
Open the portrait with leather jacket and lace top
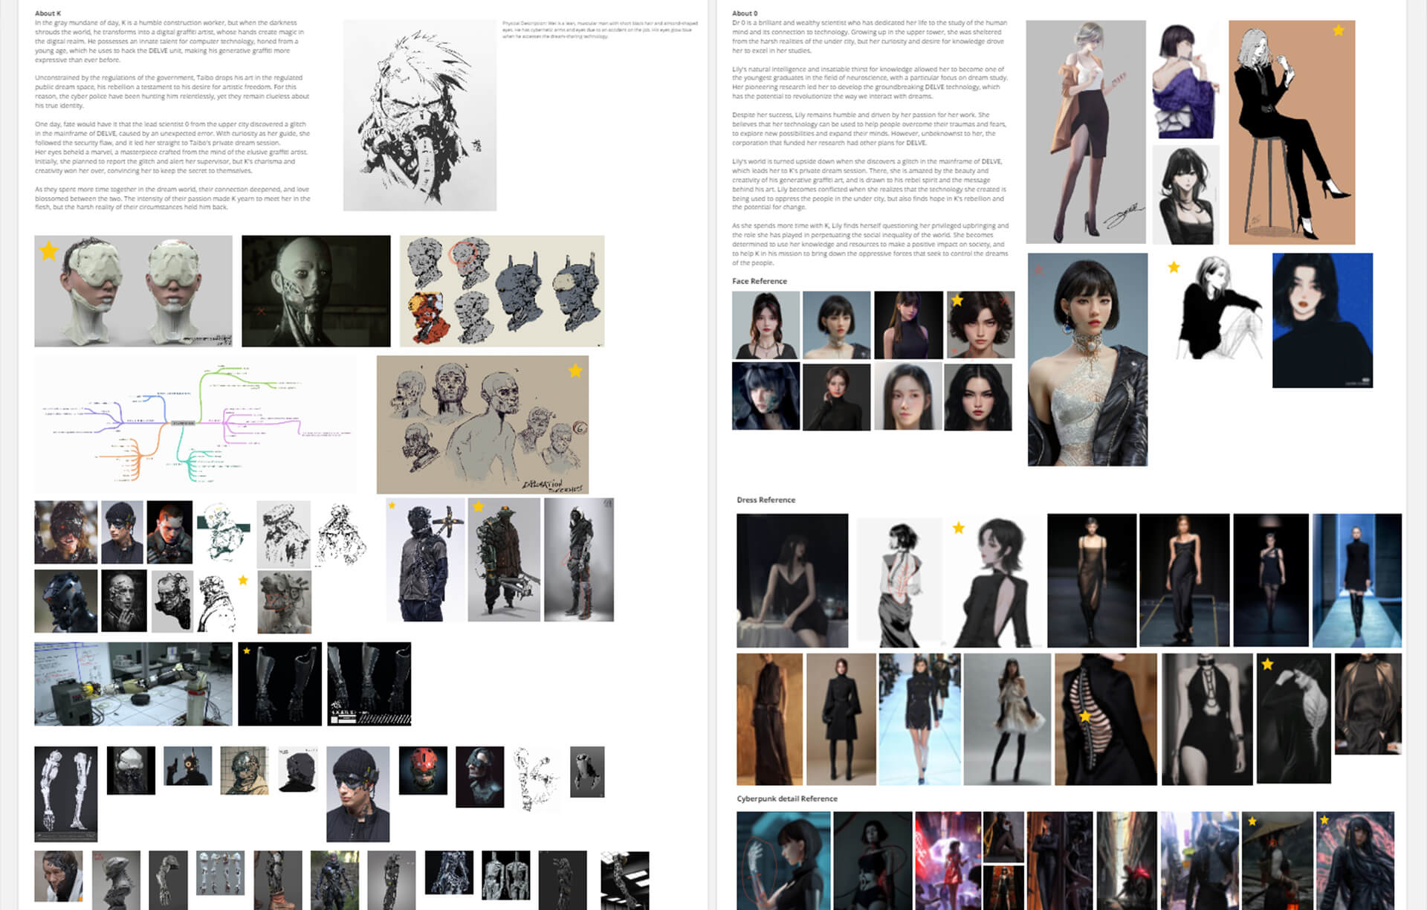point(1087,360)
